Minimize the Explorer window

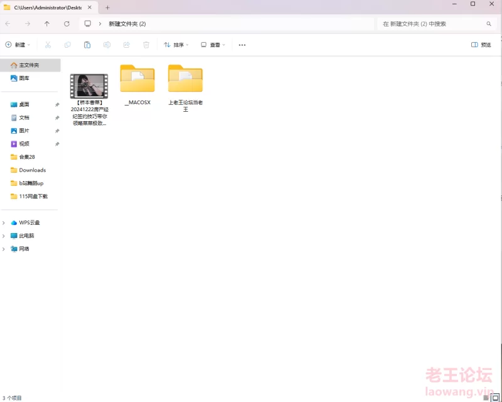(x=454, y=4)
